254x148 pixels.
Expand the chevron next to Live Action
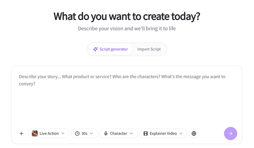tap(63, 134)
